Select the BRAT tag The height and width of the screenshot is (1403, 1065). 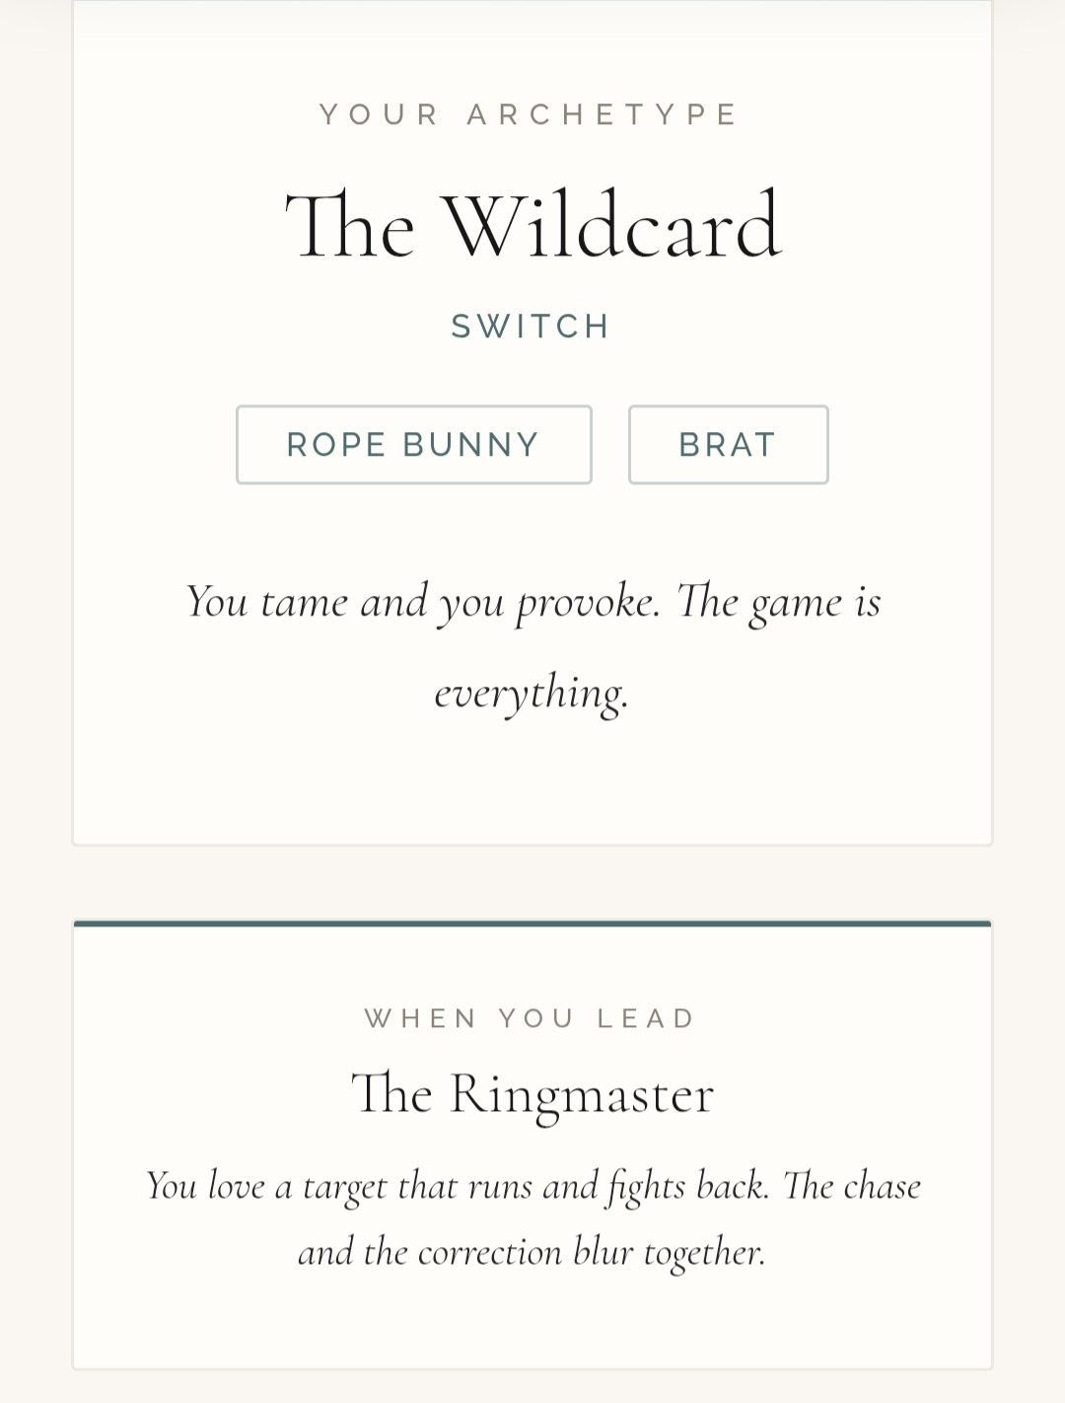click(728, 445)
